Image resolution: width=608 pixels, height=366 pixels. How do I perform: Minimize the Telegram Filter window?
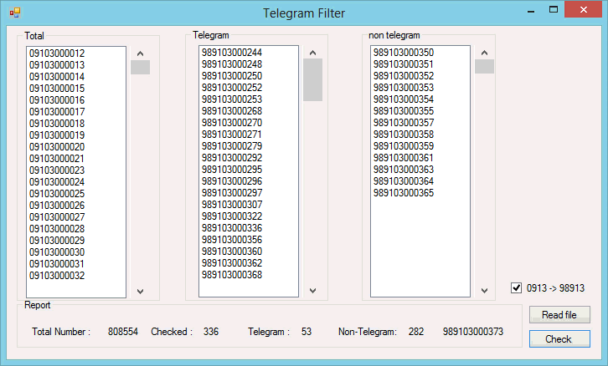coord(531,10)
